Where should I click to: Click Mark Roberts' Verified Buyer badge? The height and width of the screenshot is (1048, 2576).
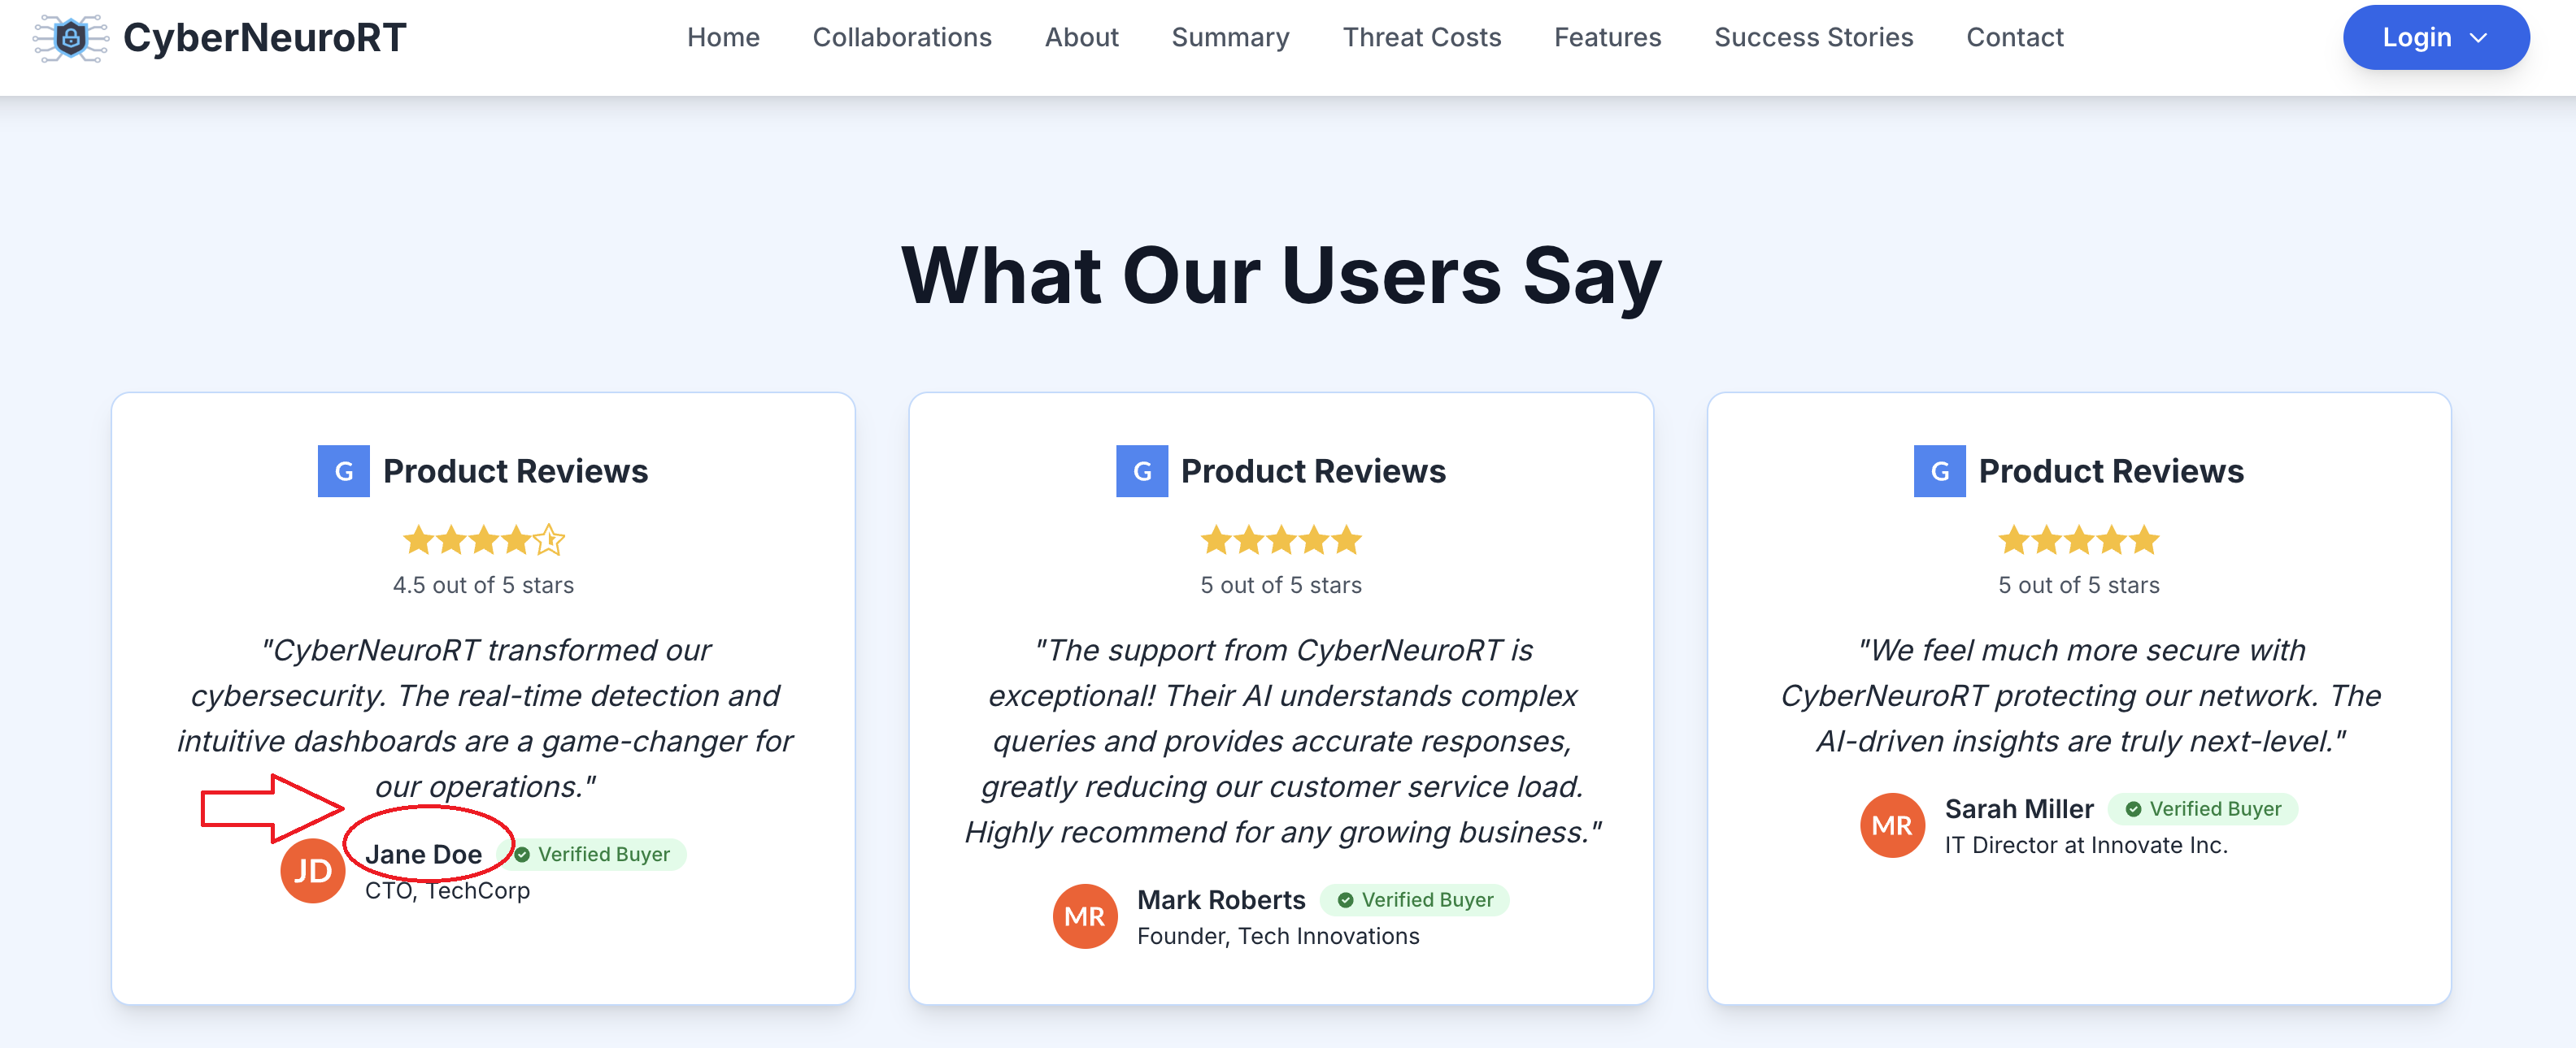pyautogui.click(x=1416, y=900)
